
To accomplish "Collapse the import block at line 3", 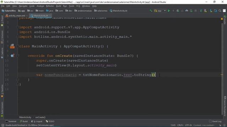I will click(17, 27).
